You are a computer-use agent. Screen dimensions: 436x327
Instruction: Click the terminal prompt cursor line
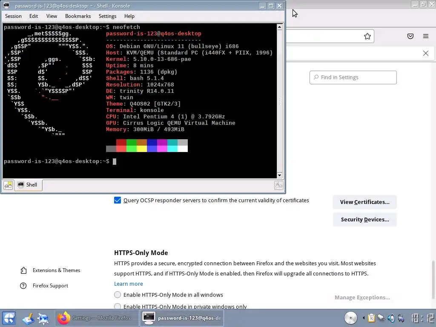point(60,161)
